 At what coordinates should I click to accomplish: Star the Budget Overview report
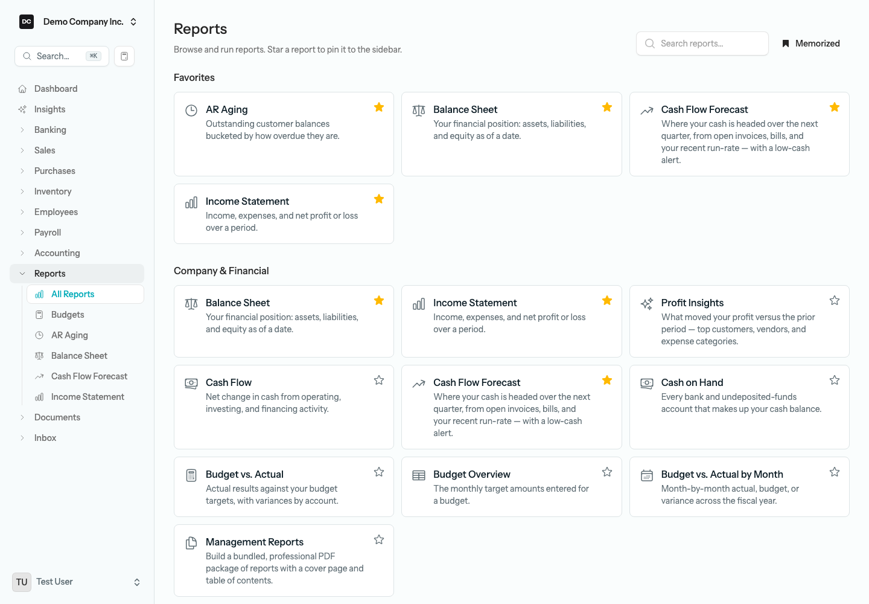click(607, 472)
